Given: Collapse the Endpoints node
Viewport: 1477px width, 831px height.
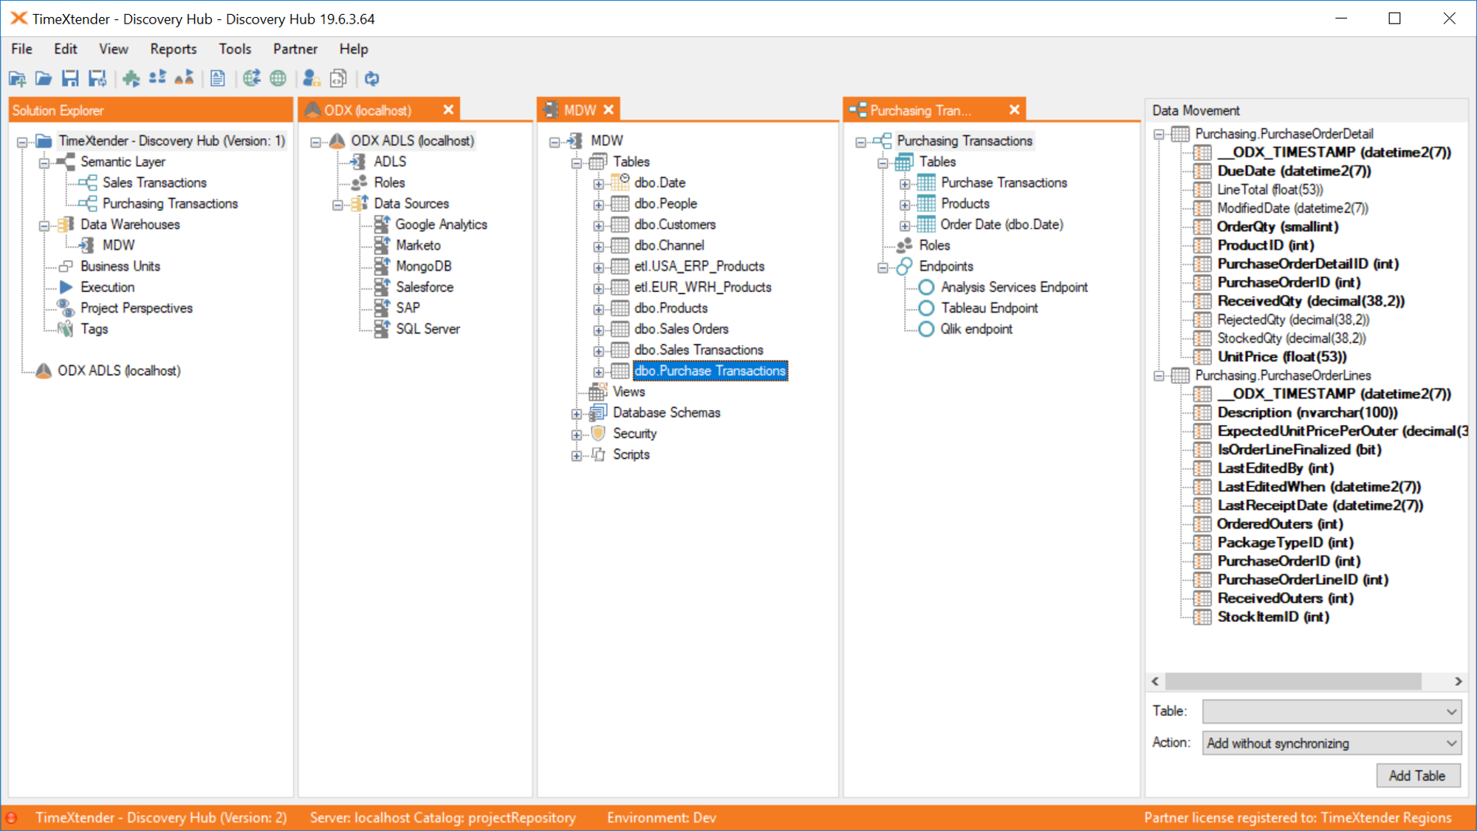Looking at the screenshot, I should [883, 267].
